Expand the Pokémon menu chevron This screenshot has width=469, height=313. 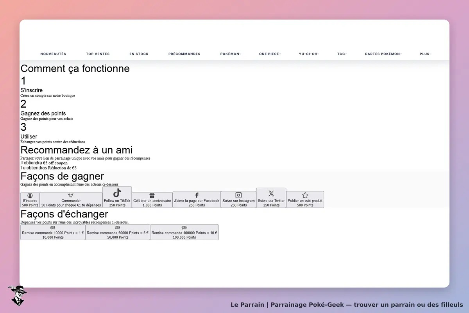click(x=240, y=54)
